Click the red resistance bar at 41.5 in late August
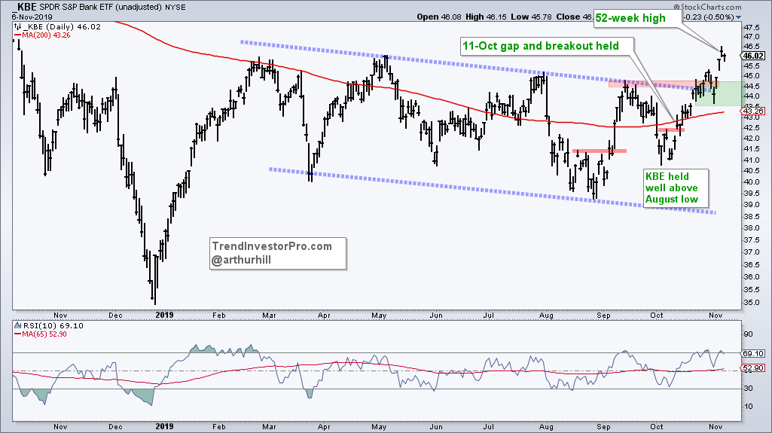Image resolution: width=772 pixels, height=433 pixels. tap(600, 151)
